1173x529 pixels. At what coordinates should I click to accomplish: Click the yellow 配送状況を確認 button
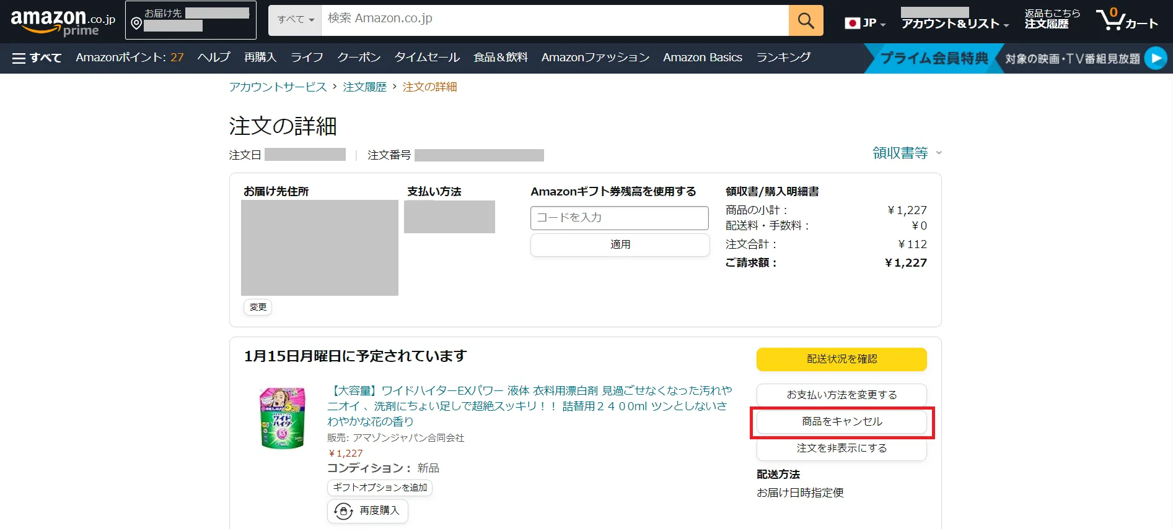click(841, 359)
